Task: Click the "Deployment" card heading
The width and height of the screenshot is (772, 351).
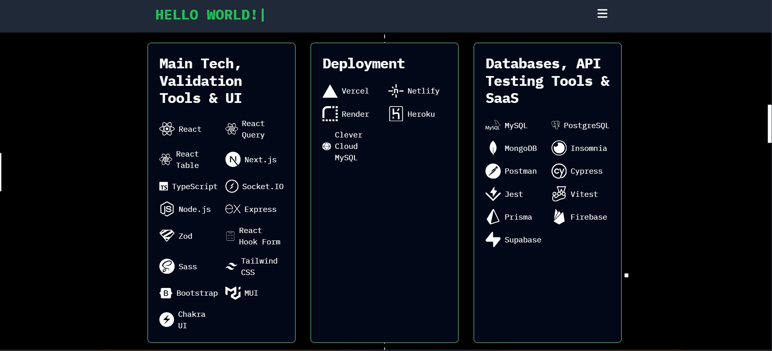Action: 364,63
